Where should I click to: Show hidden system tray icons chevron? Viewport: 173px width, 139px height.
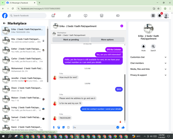pos(145,136)
